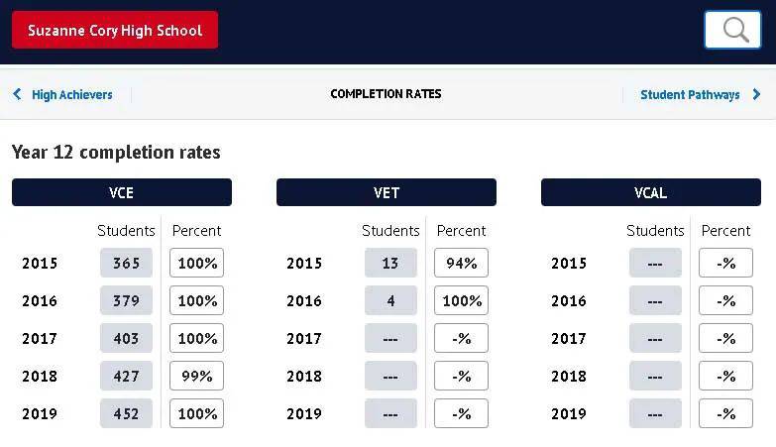The width and height of the screenshot is (776, 447).
Task: Select the VET header tab
Action: tap(387, 192)
